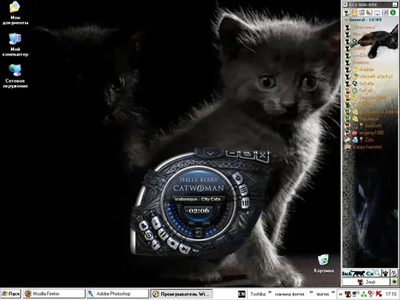
Task: Open the Корзина recycle bin icon
Action: pyautogui.click(x=323, y=264)
